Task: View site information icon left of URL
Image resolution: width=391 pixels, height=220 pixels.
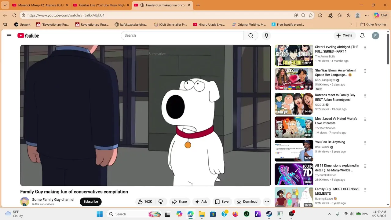Action: [x=23, y=15]
